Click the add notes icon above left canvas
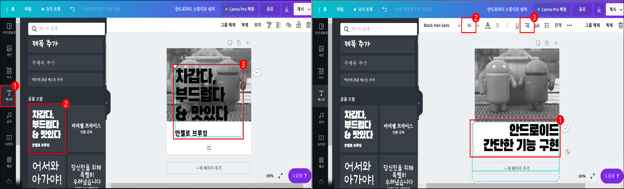 pyautogui.click(x=230, y=43)
